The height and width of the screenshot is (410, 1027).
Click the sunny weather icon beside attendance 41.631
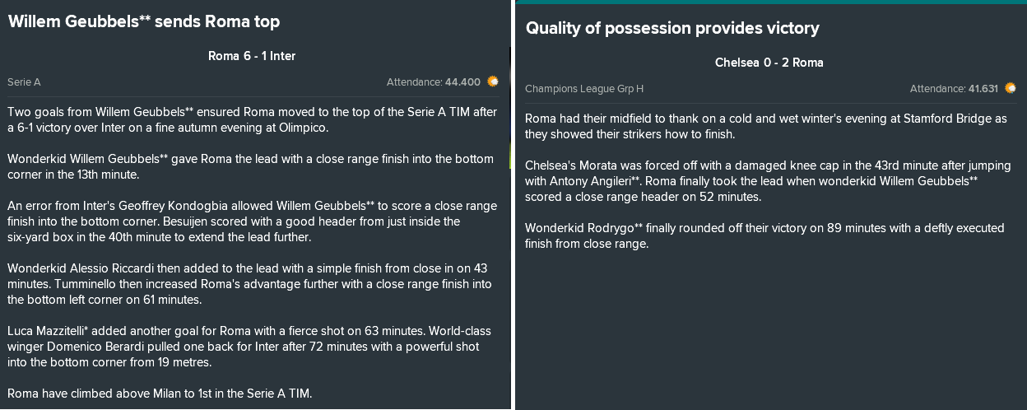click(x=1011, y=88)
